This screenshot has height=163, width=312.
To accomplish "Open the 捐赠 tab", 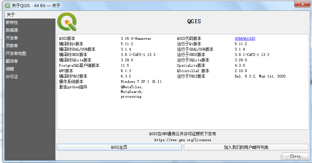I will click(x=30, y=69).
